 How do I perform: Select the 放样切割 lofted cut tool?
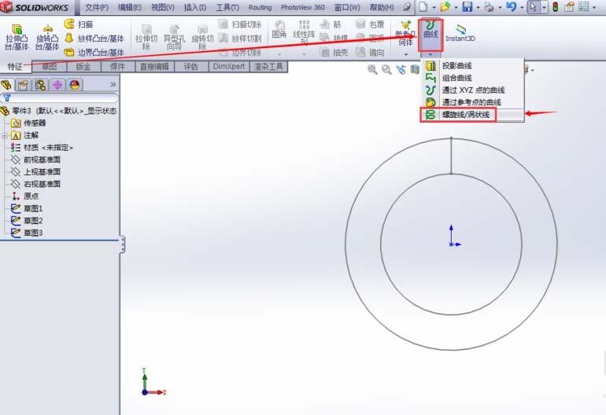240,39
